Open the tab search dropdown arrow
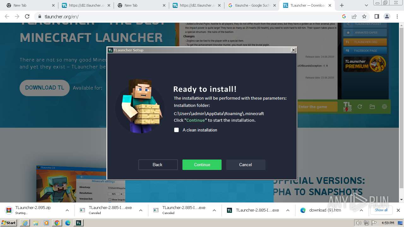This screenshot has width=404, height=227. point(366,5)
